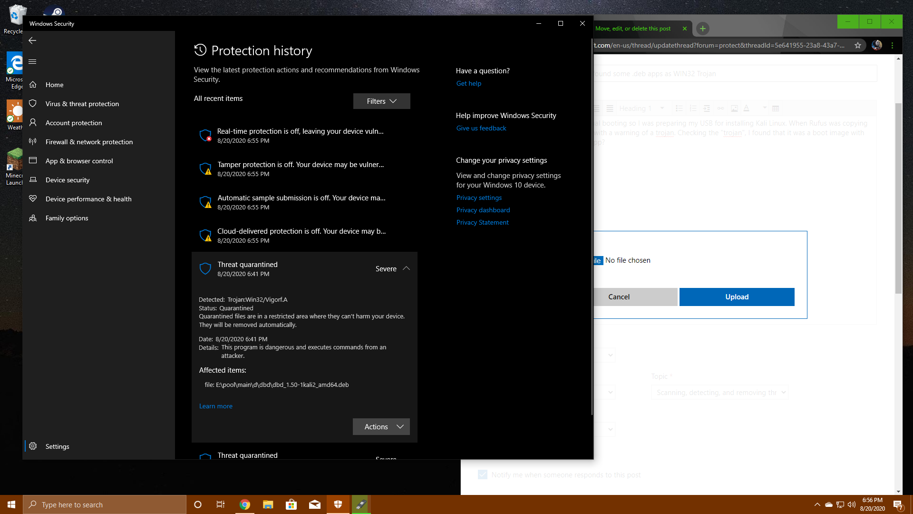Open the Settings in Windows Security sidebar
Screen dimensions: 913x514
tap(57, 445)
